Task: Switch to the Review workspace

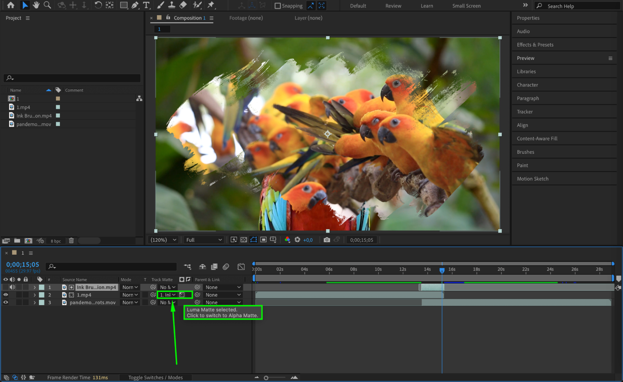Action: point(393,6)
